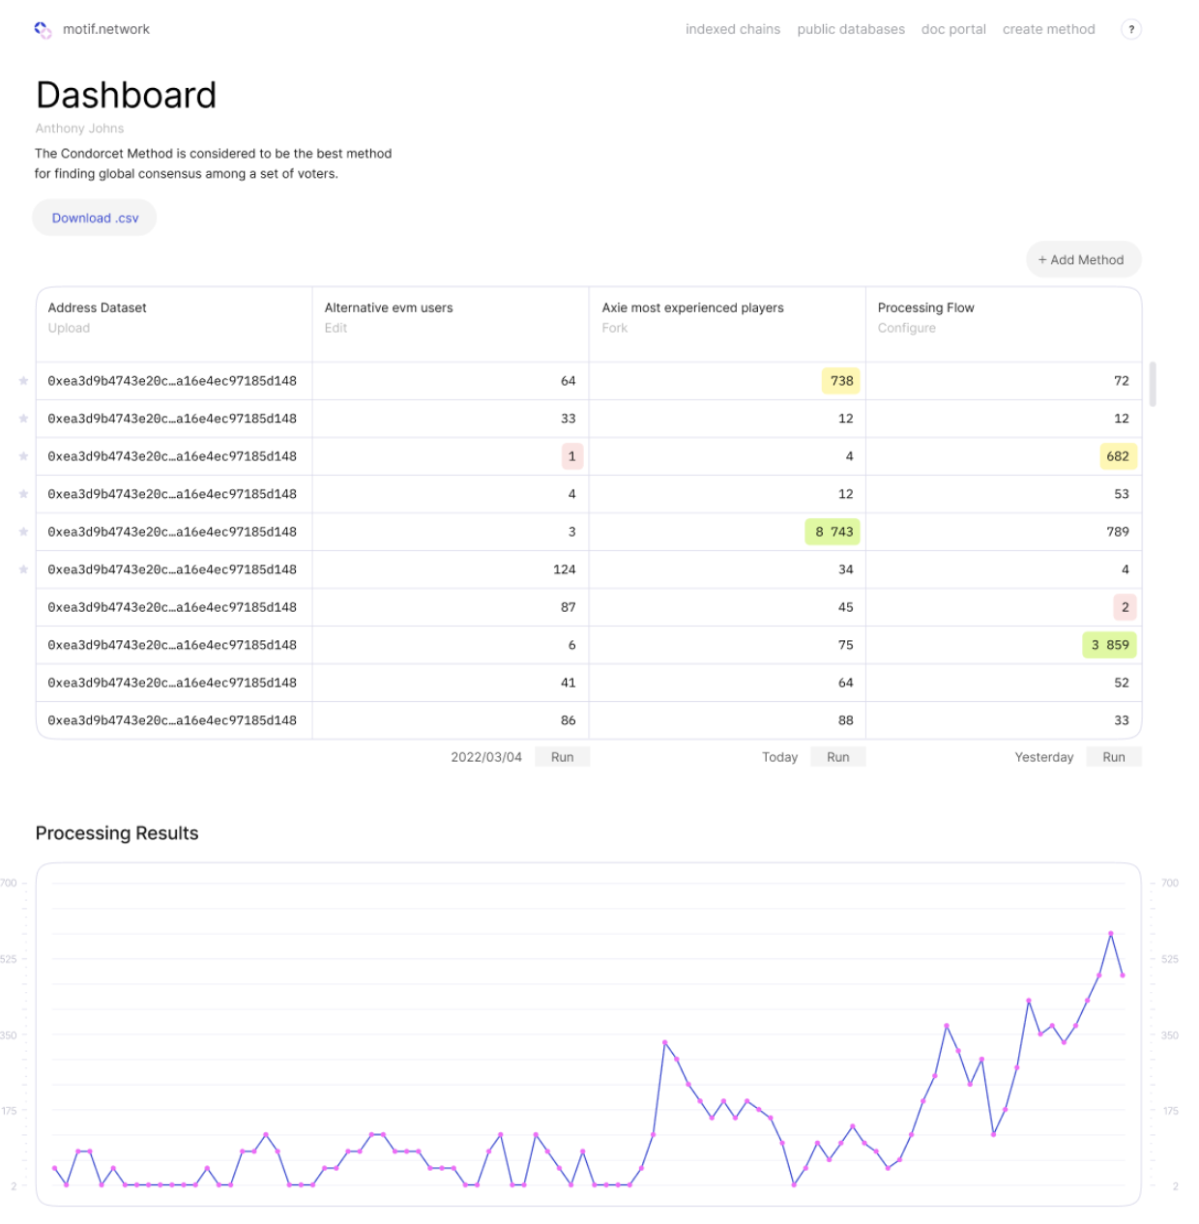
Task: Configure the Processing Flow column
Action: (x=906, y=329)
